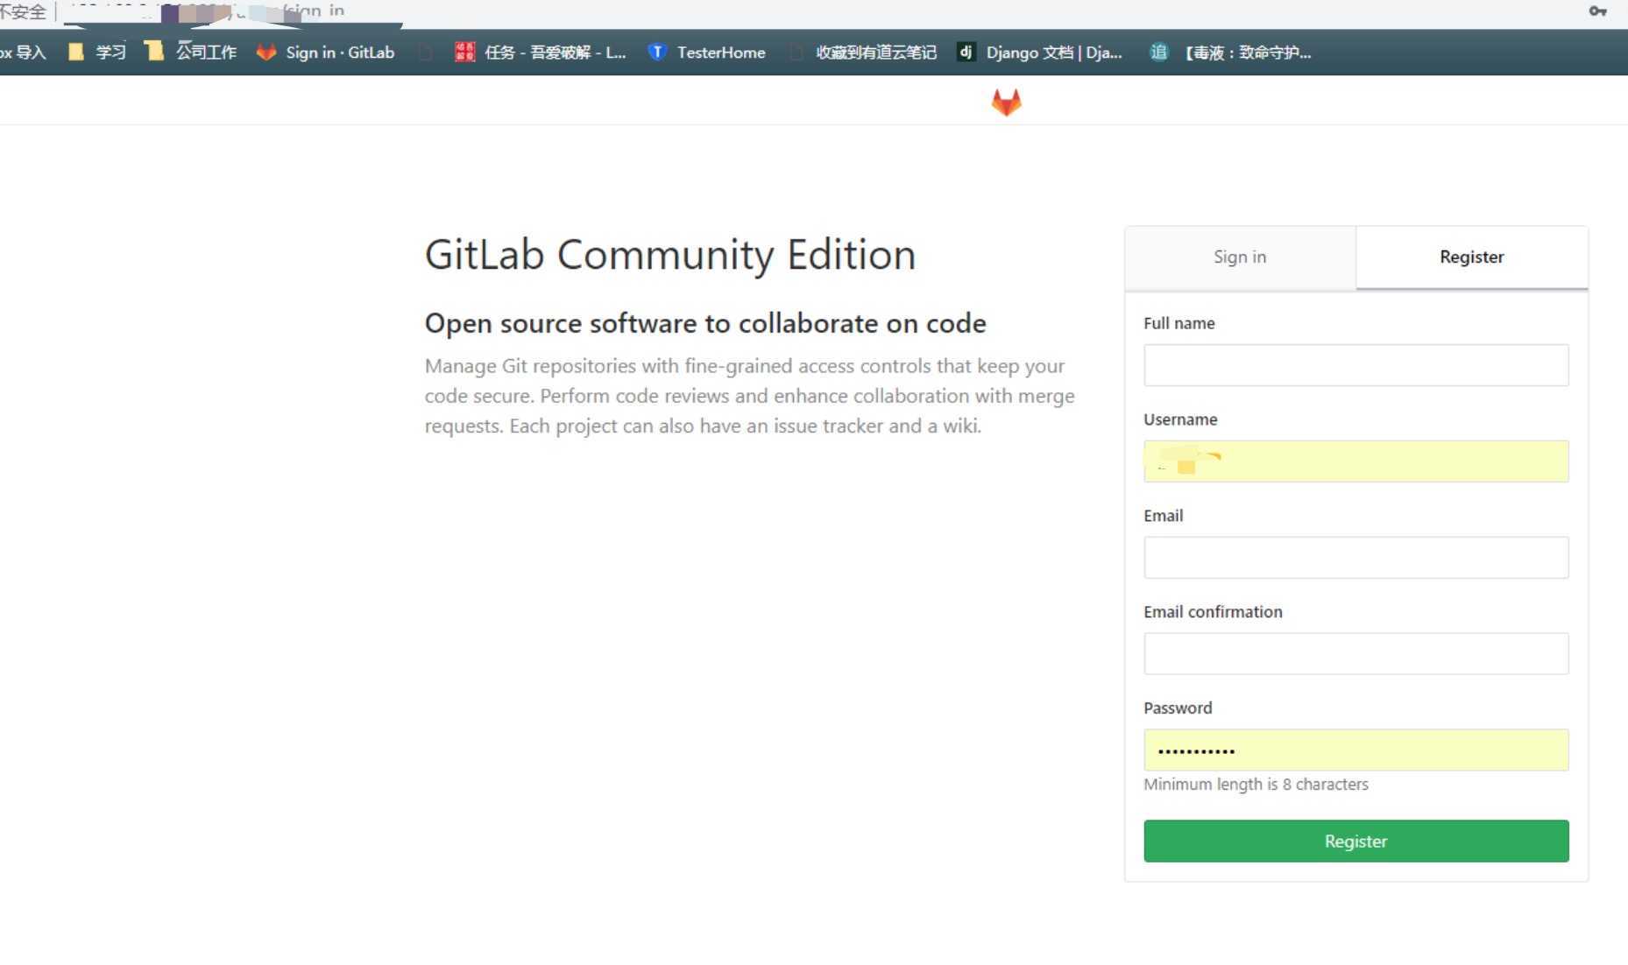
Task: Select the Register tab
Action: pyautogui.click(x=1472, y=257)
